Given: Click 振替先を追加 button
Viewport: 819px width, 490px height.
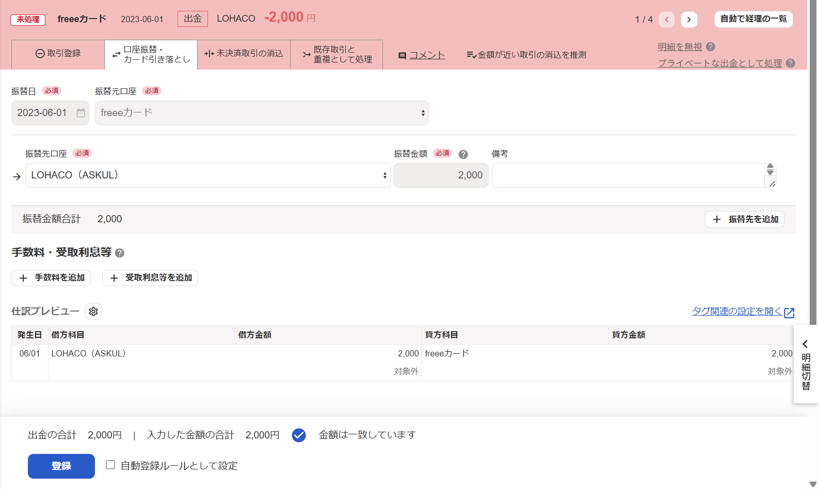Looking at the screenshot, I should coord(745,219).
